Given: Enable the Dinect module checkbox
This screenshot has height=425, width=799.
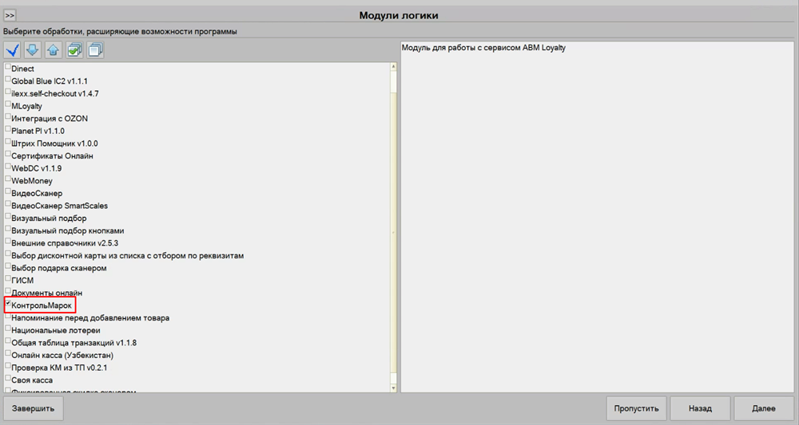Looking at the screenshot, I should (x=8, y=68).
